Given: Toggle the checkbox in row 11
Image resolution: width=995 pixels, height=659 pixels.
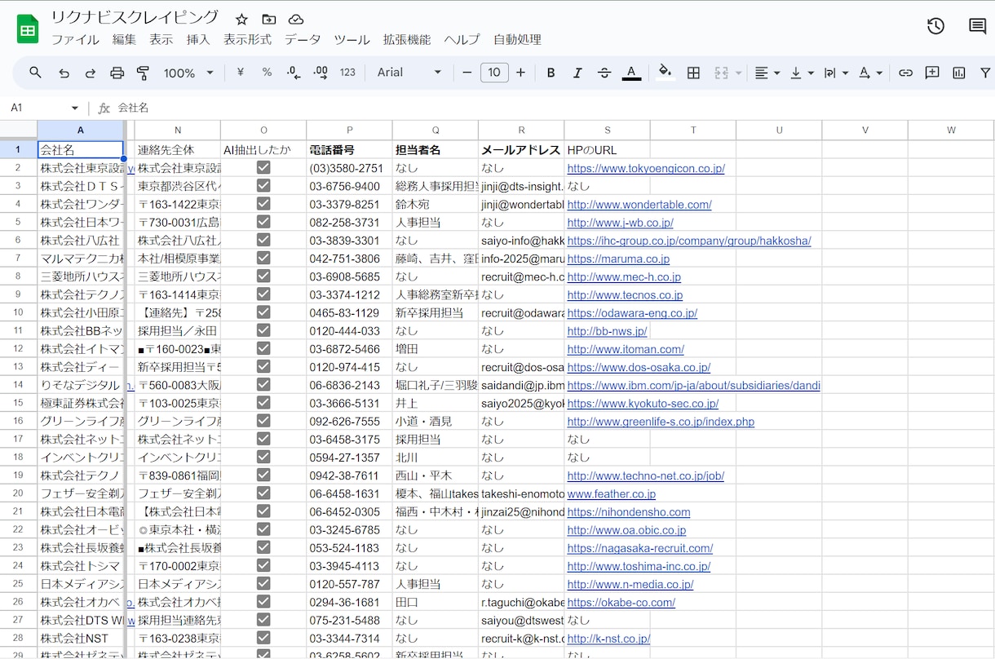Looking at the screenshot, I should click(263, 330).
